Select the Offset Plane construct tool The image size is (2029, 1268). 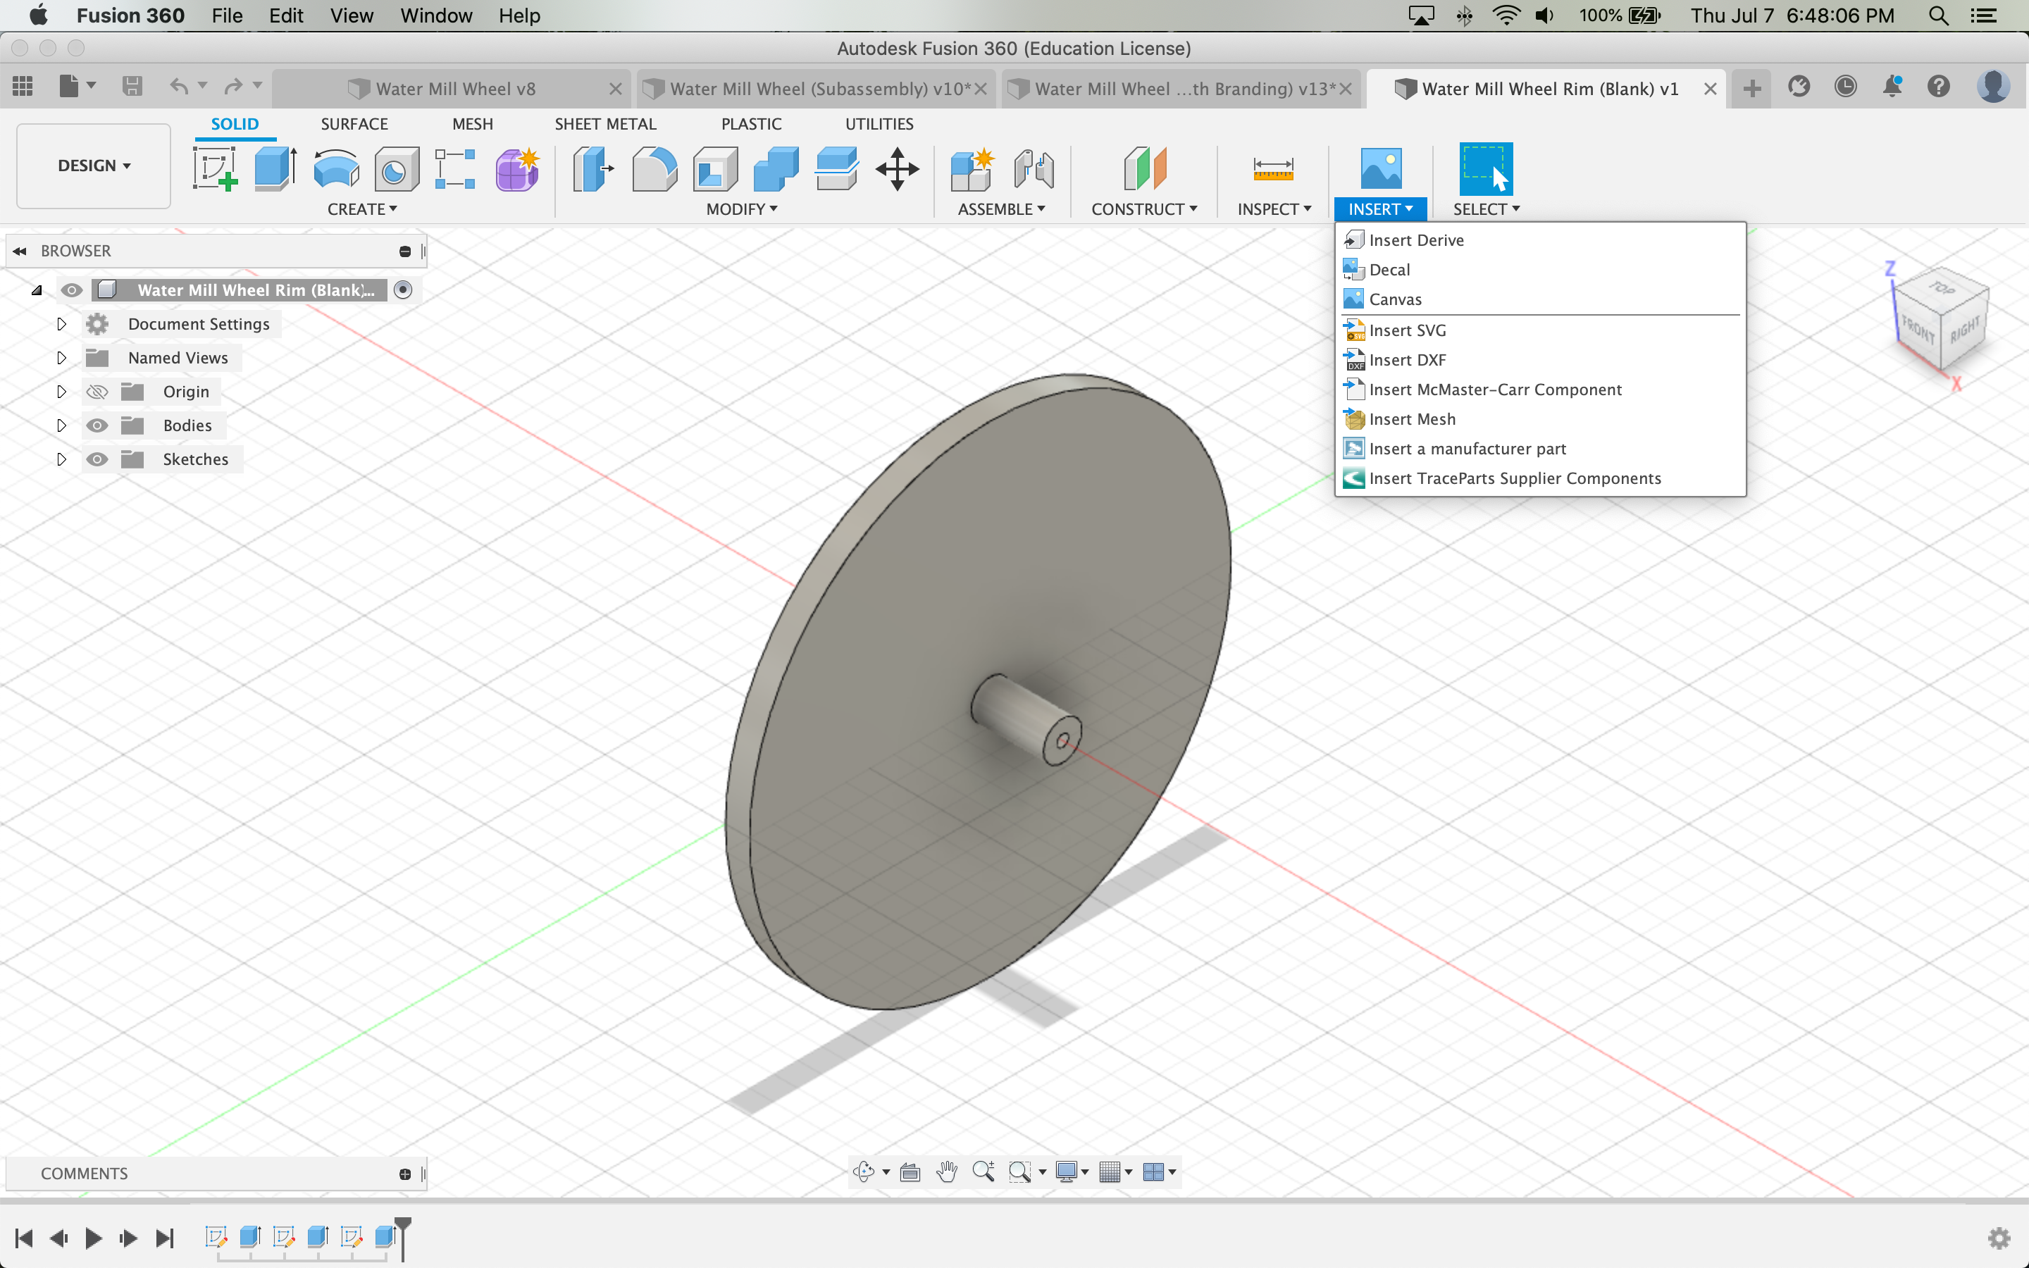pyautogui.click(x=1144, y=168)
